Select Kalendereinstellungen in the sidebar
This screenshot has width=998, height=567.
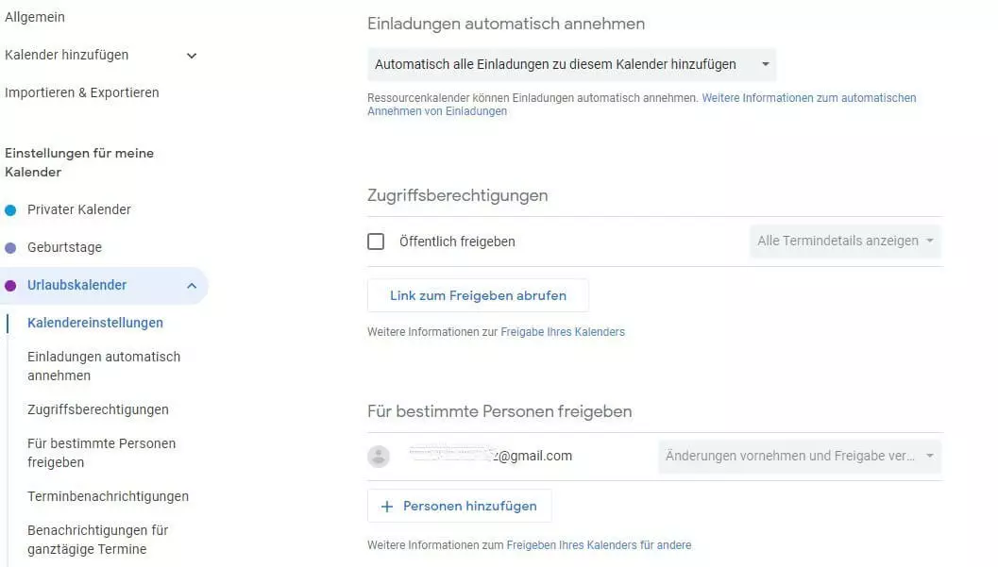(x=95, y=323)
